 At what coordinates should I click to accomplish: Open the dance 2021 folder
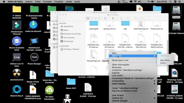coord(71,82)
